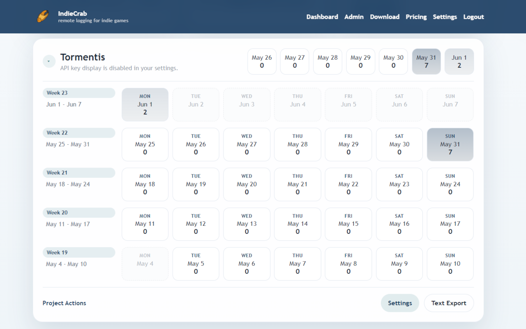Click the API key display disabled notice
This screenshot has width=526, height=329.
pos(119,68)
